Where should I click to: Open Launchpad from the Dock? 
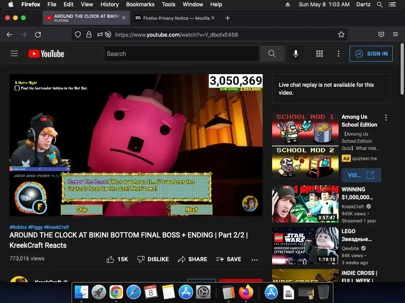[x=98, y=292]
